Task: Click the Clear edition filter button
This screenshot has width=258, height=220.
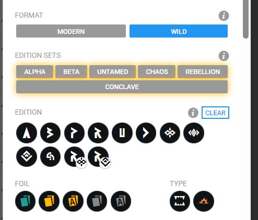Action: point(215,113)
